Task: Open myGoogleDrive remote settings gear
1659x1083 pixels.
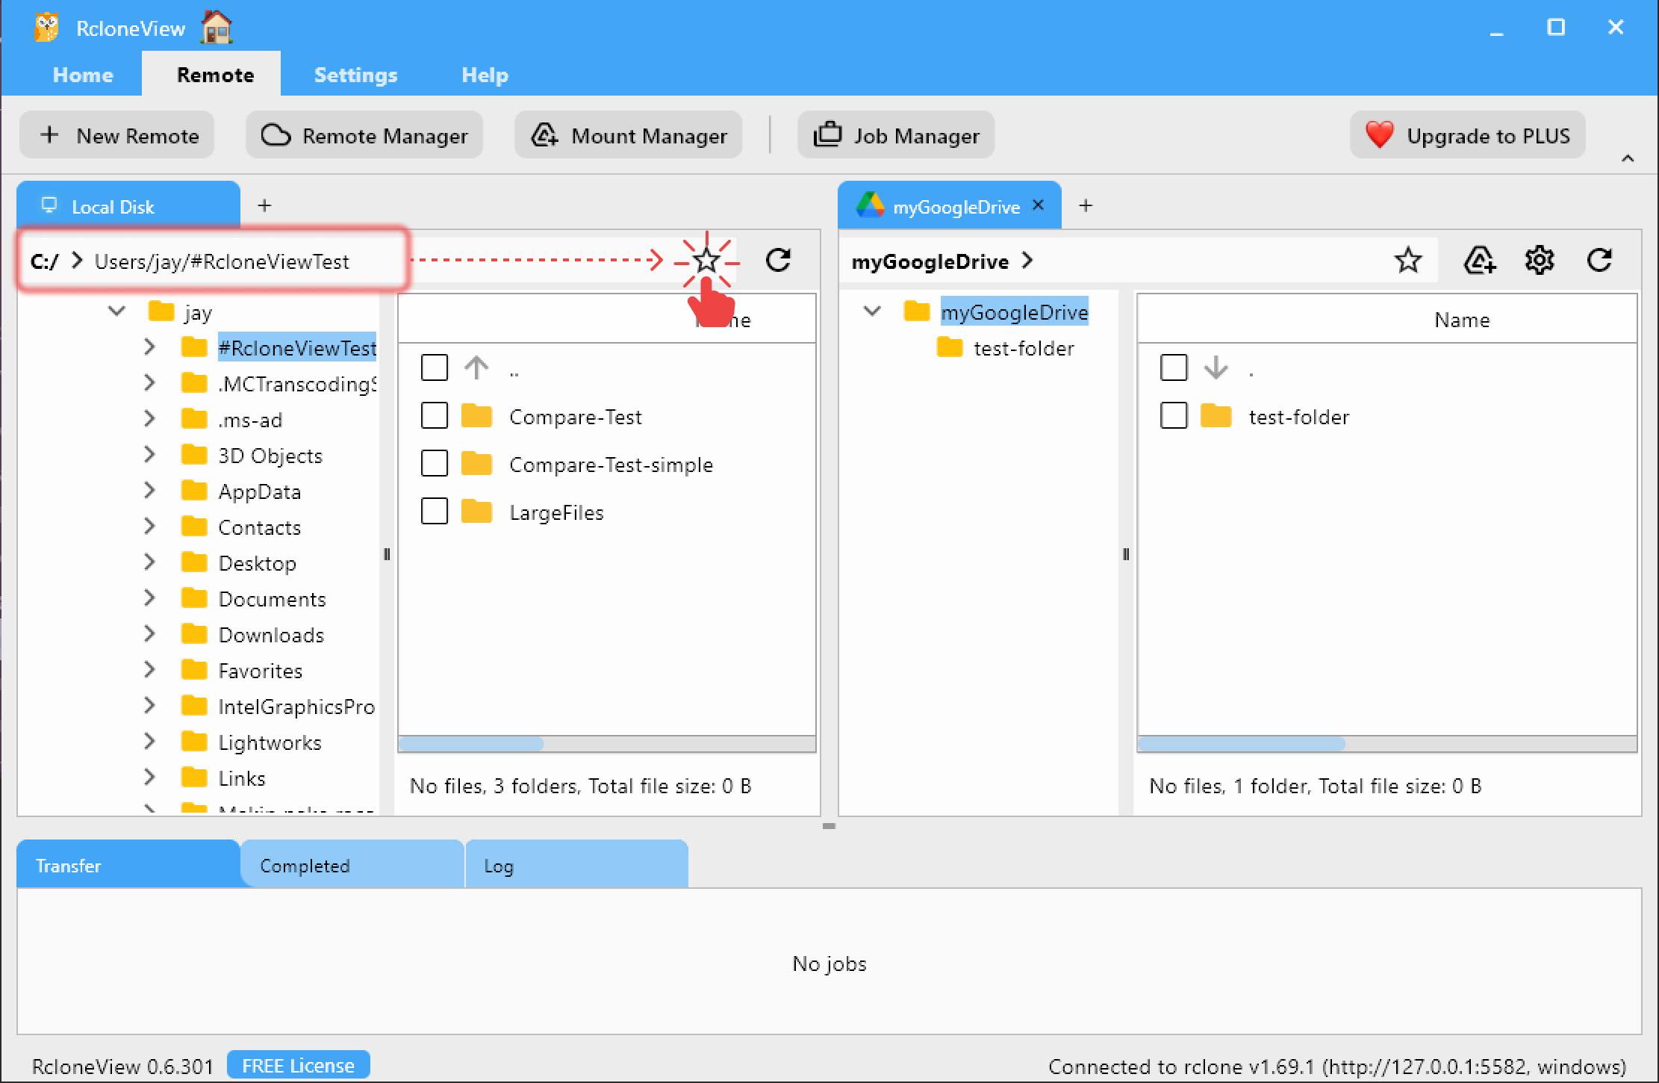Action: click(1539, 261)
